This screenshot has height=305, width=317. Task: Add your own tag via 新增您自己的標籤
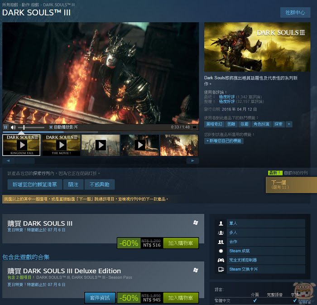[224, 141]
